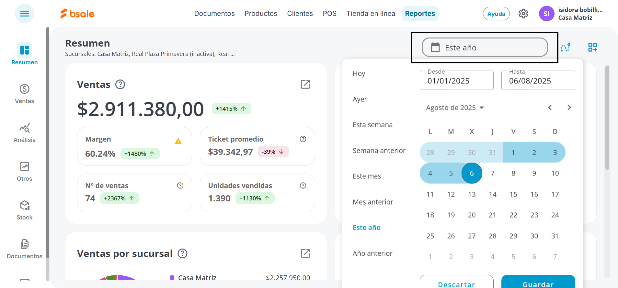Viewport: 618px width, 288px height.
Task: Open Otros in the sidebar
Action: [25, 171]
